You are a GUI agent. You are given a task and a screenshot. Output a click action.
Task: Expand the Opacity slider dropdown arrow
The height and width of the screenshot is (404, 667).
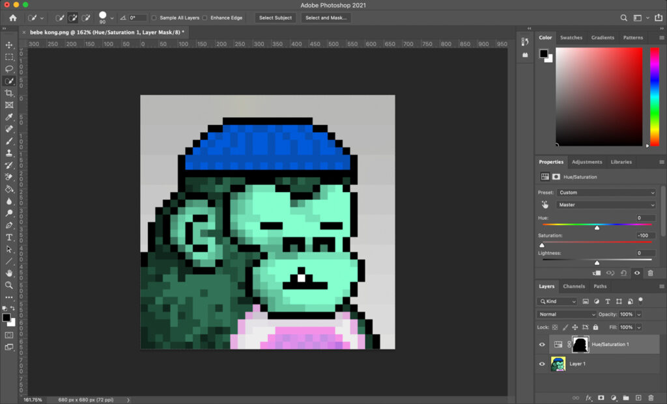639,314
